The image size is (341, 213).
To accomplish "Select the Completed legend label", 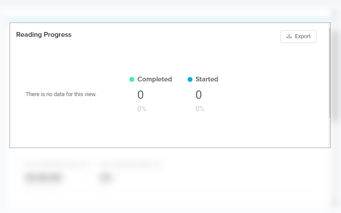I will 155,79.
